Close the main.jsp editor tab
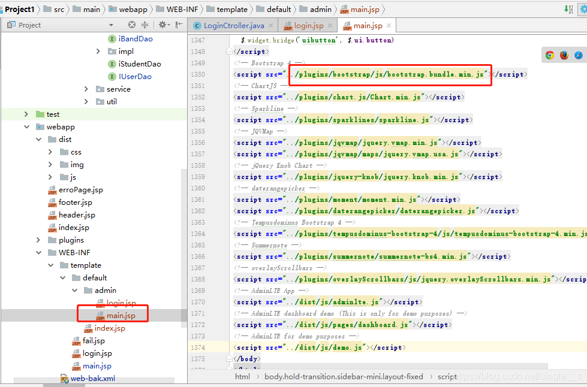The image size is (587, 387). [389, 25]
